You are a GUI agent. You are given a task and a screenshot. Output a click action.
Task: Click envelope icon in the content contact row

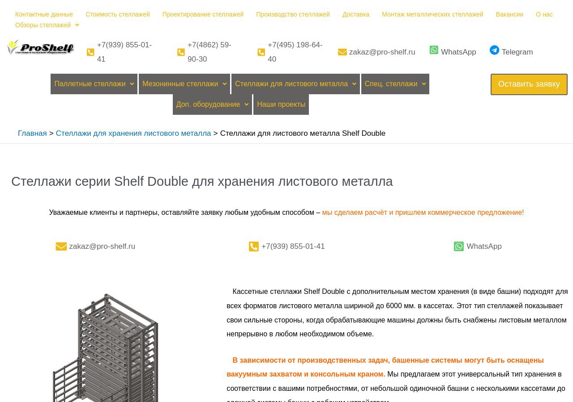61,247
